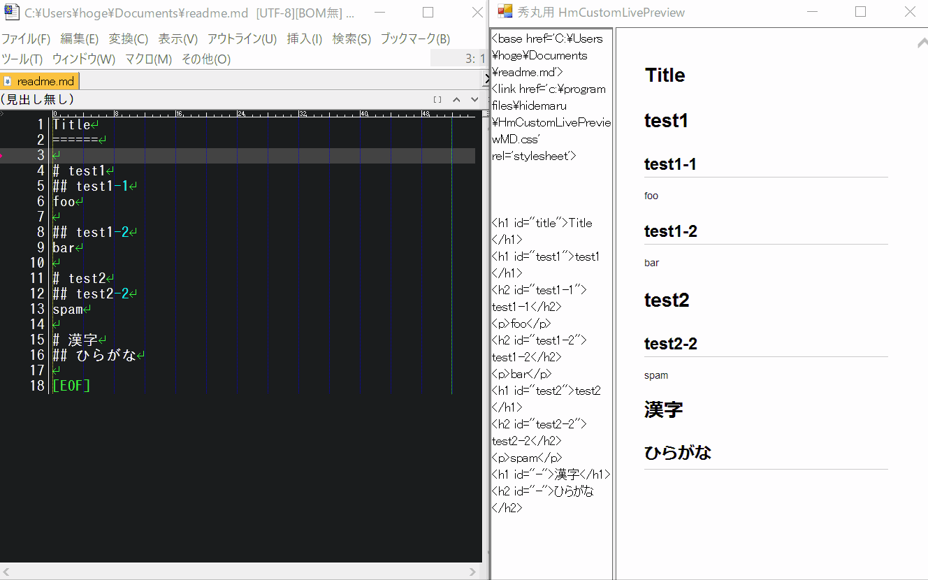Click the file icon on readme.md tab
The width and height of the screenshot is (928, 580).
(x=8, y=82)
